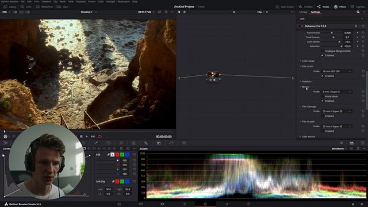Toggle the Clips panel

(x=63, y=7)
